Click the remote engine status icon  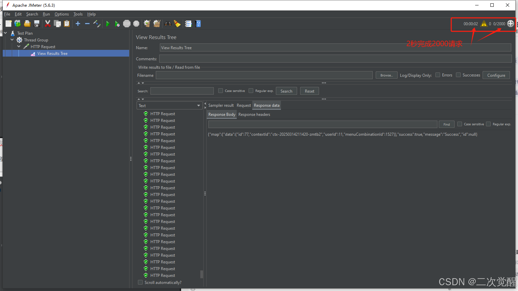511,24
